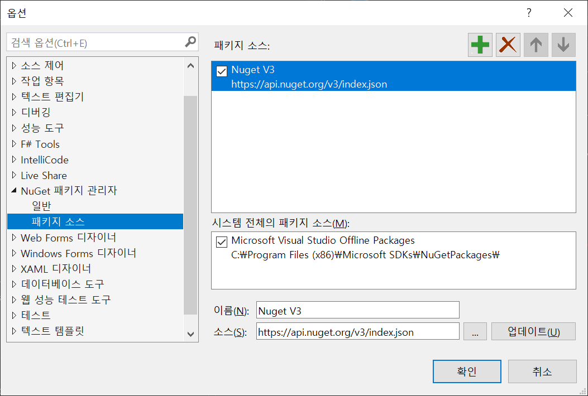Click the 확인 button
This screenshot has height=396, width=588.
pyautogui.click(x=467, y=371)
